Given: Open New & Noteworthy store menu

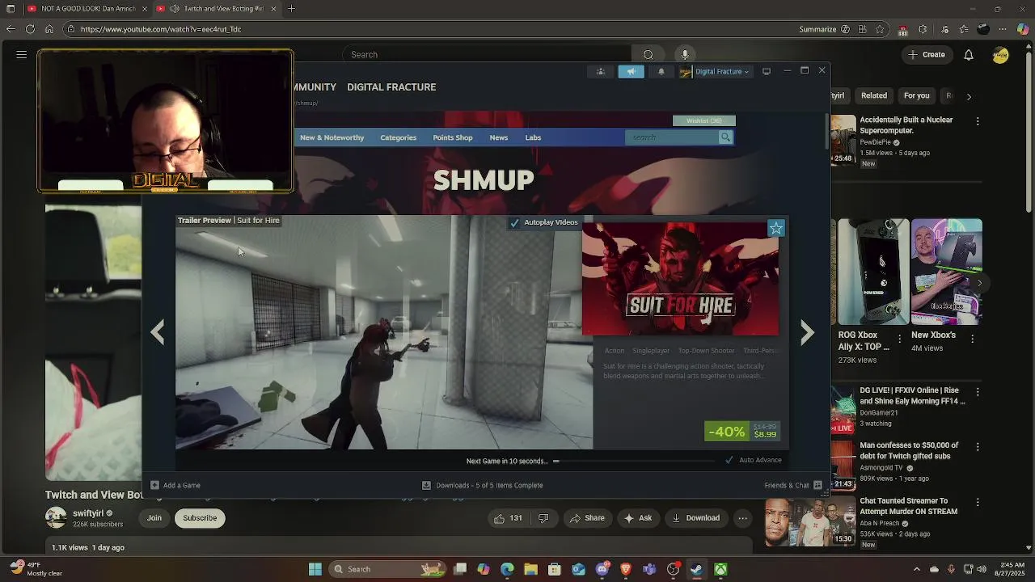Looking at the screenshot, I should [x=332, y=137].
